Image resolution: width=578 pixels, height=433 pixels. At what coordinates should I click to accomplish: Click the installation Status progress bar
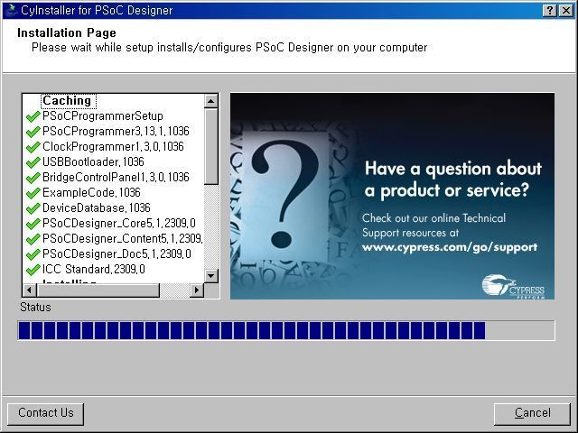(x=286, y=330)
